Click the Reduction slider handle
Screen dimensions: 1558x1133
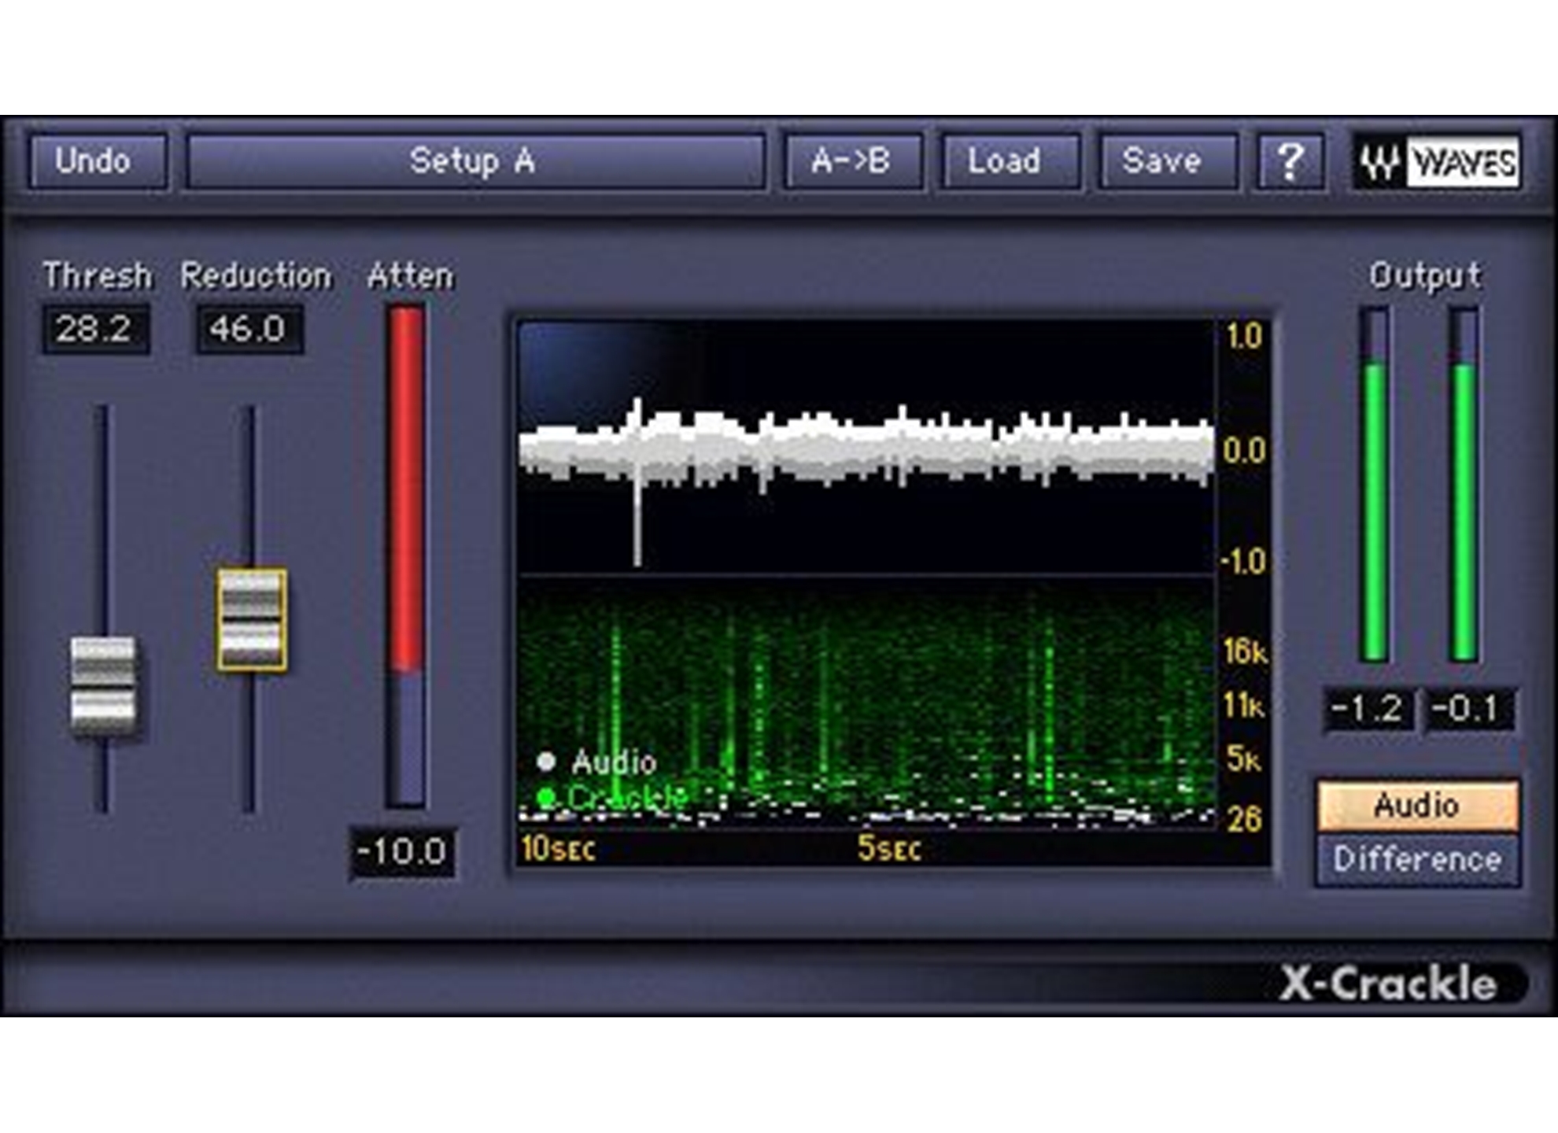tap(251, 620)
